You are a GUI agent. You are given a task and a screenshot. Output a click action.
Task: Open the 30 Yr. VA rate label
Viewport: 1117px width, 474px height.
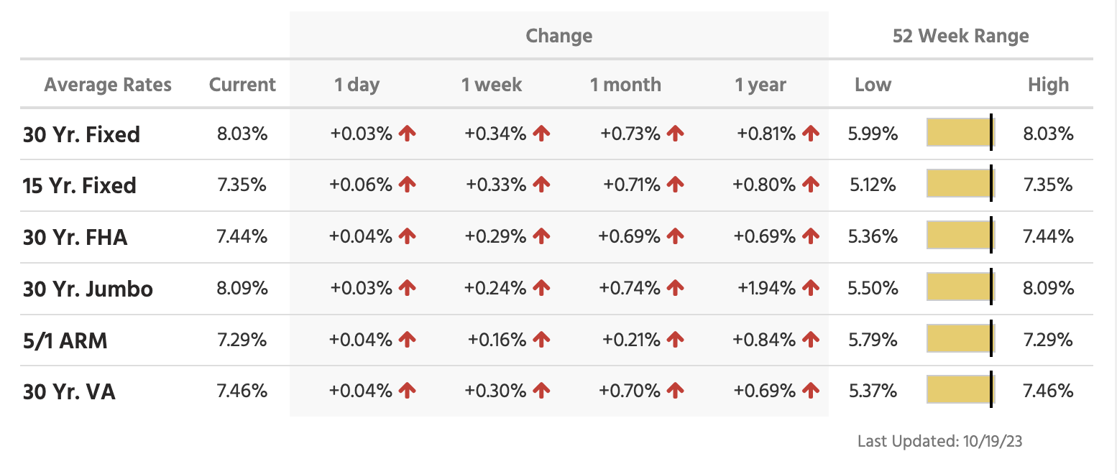[x=69, y=391]
